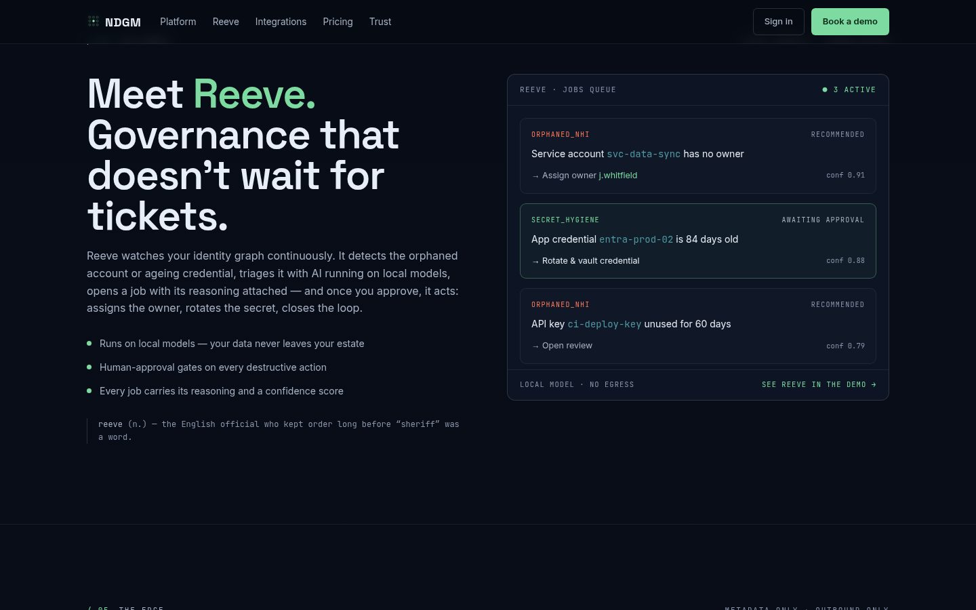The image size is (976, 610).
Task: Click arrow icon beside Open review
Action: coord(535,346)
